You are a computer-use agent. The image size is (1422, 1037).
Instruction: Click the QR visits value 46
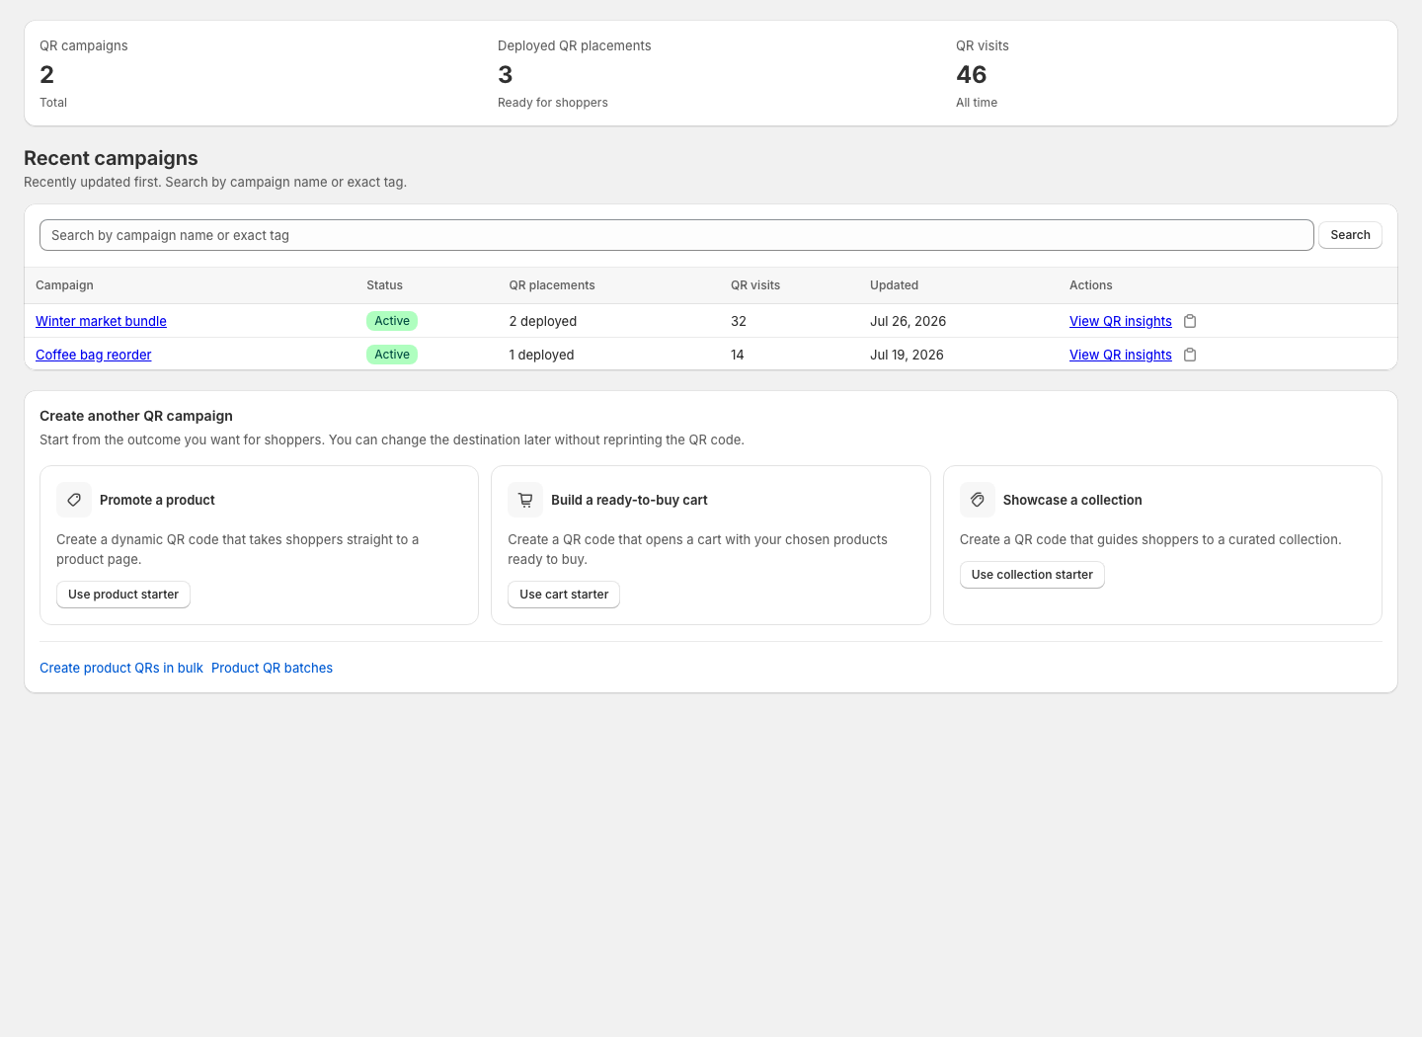coord(972,75)
